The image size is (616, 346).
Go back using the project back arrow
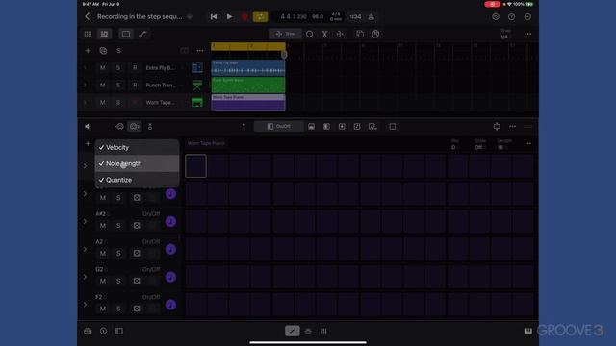[x=88, y=16]
